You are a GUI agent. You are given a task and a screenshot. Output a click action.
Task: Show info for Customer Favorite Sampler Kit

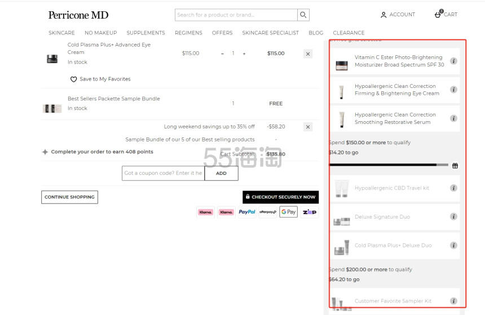click(453, 301)
